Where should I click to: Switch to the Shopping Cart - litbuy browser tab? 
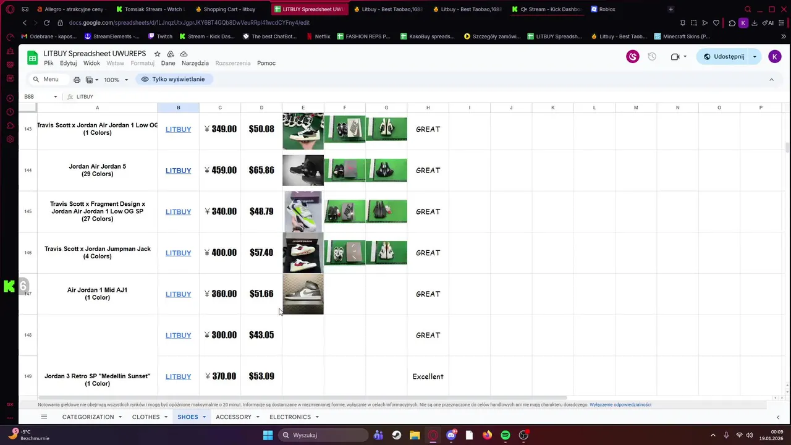tap(229, 9)
